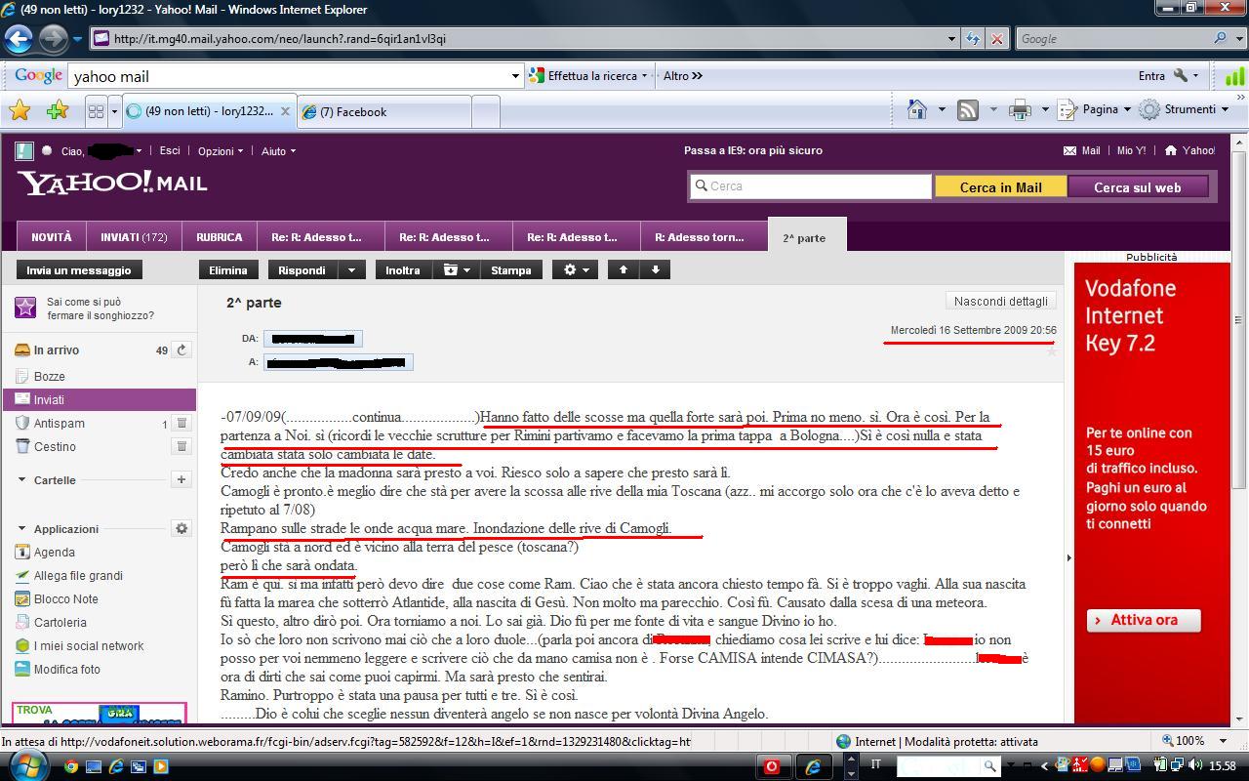Close the active Yahoo Mail browser tab
Image resolution: width=1249 pixels, height=781 pixels.
(285, 111)
